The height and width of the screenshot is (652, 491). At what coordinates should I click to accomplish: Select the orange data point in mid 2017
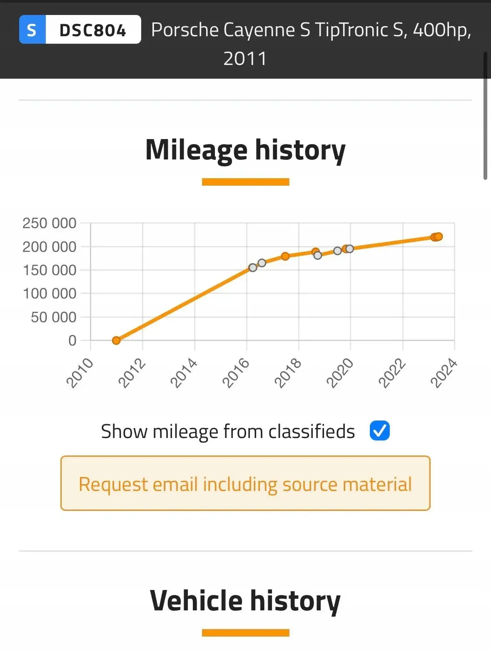[285, 256]
